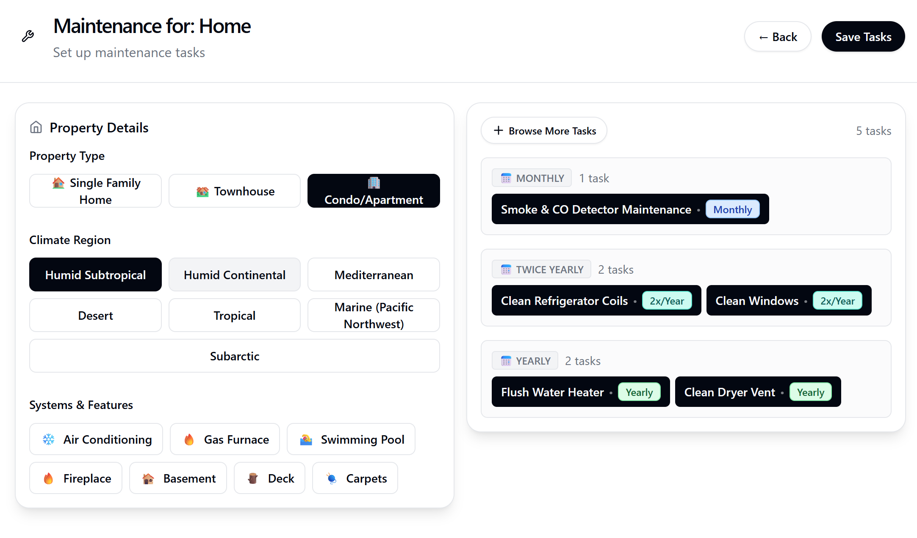Click the TWICE YEARLY section label
Screen dimensions: 917x538
541,269
